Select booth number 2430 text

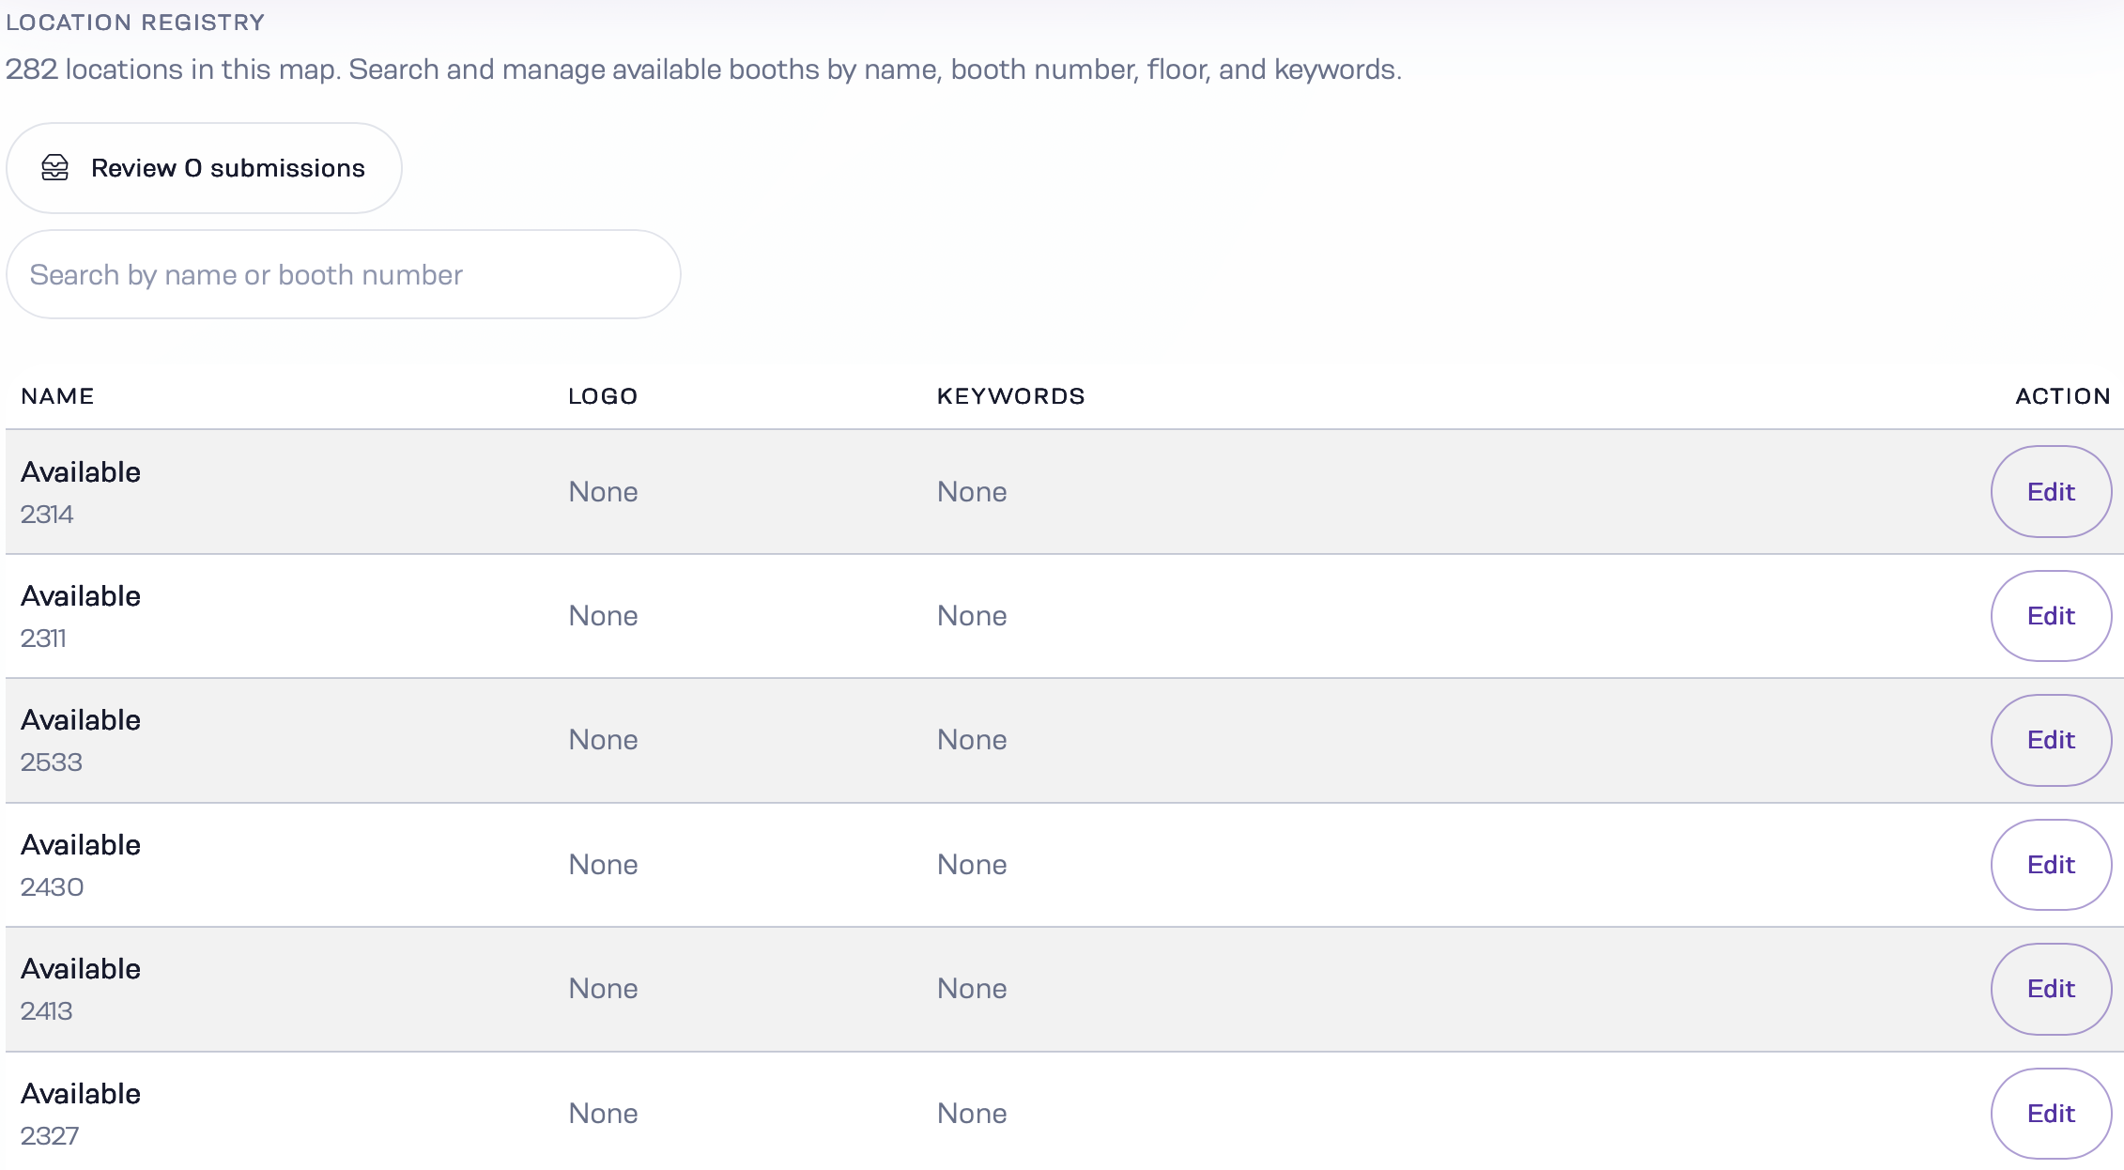click(x=53, y=887)
